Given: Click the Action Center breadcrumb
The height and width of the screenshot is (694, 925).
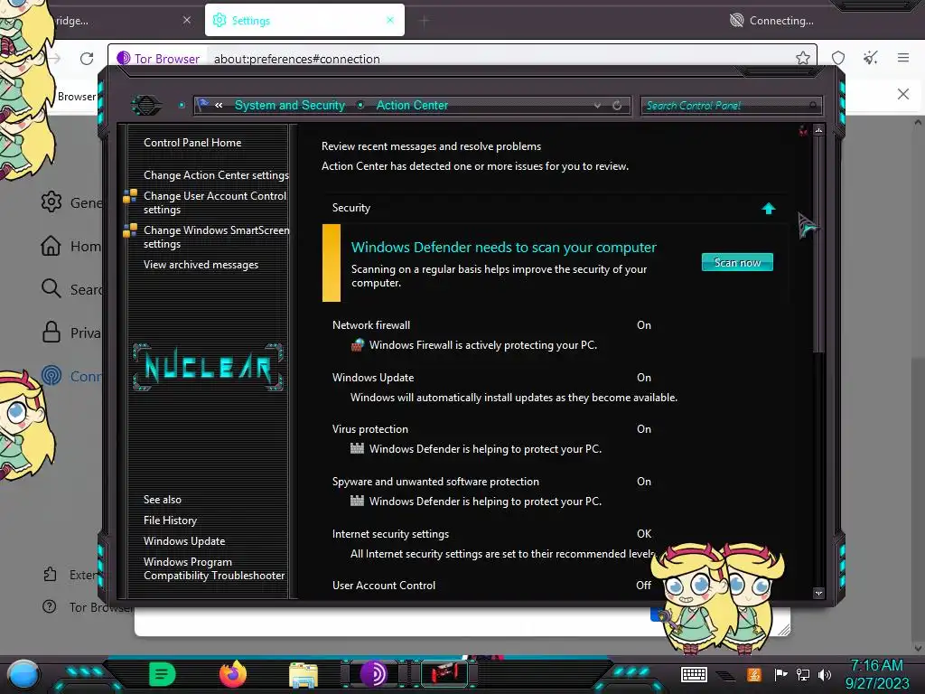Looking at the screenshot, I should [412, 105].
